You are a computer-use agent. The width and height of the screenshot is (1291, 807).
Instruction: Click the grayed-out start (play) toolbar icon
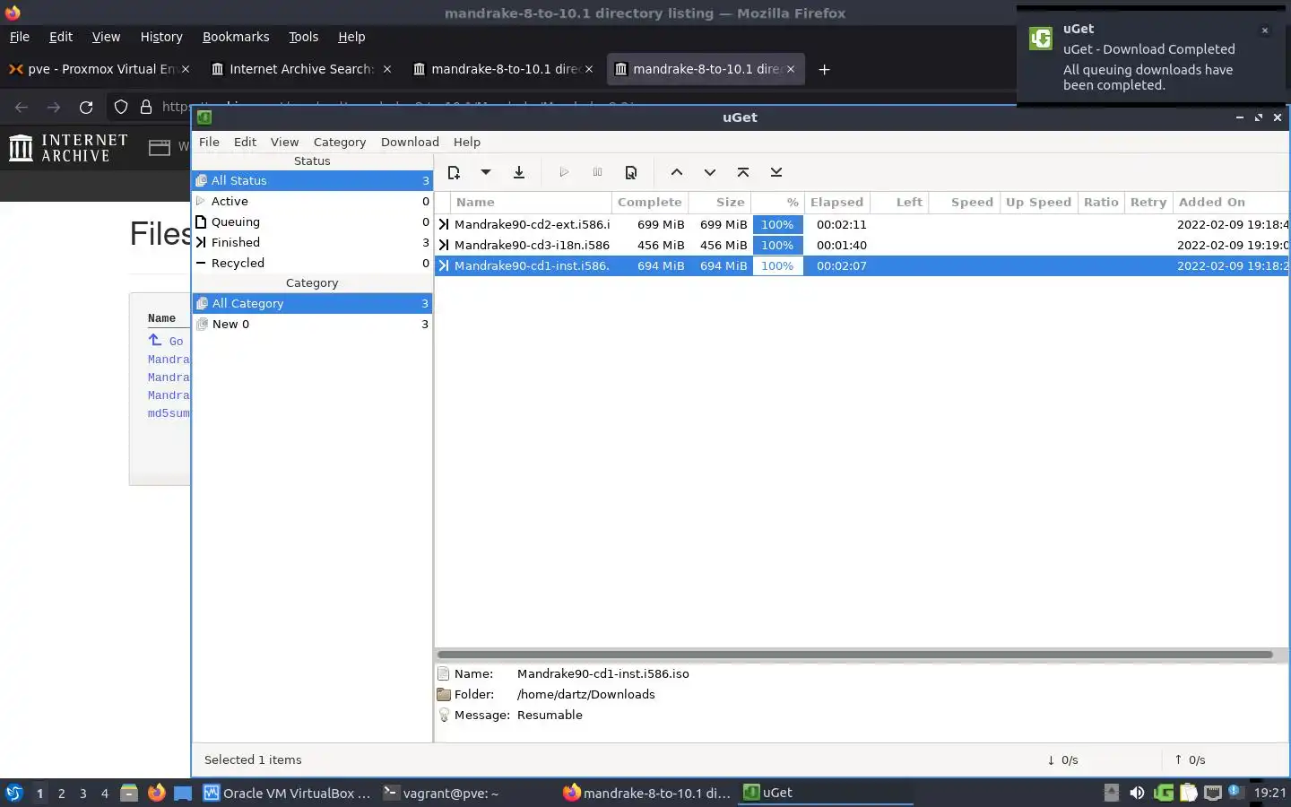[564, 172]
